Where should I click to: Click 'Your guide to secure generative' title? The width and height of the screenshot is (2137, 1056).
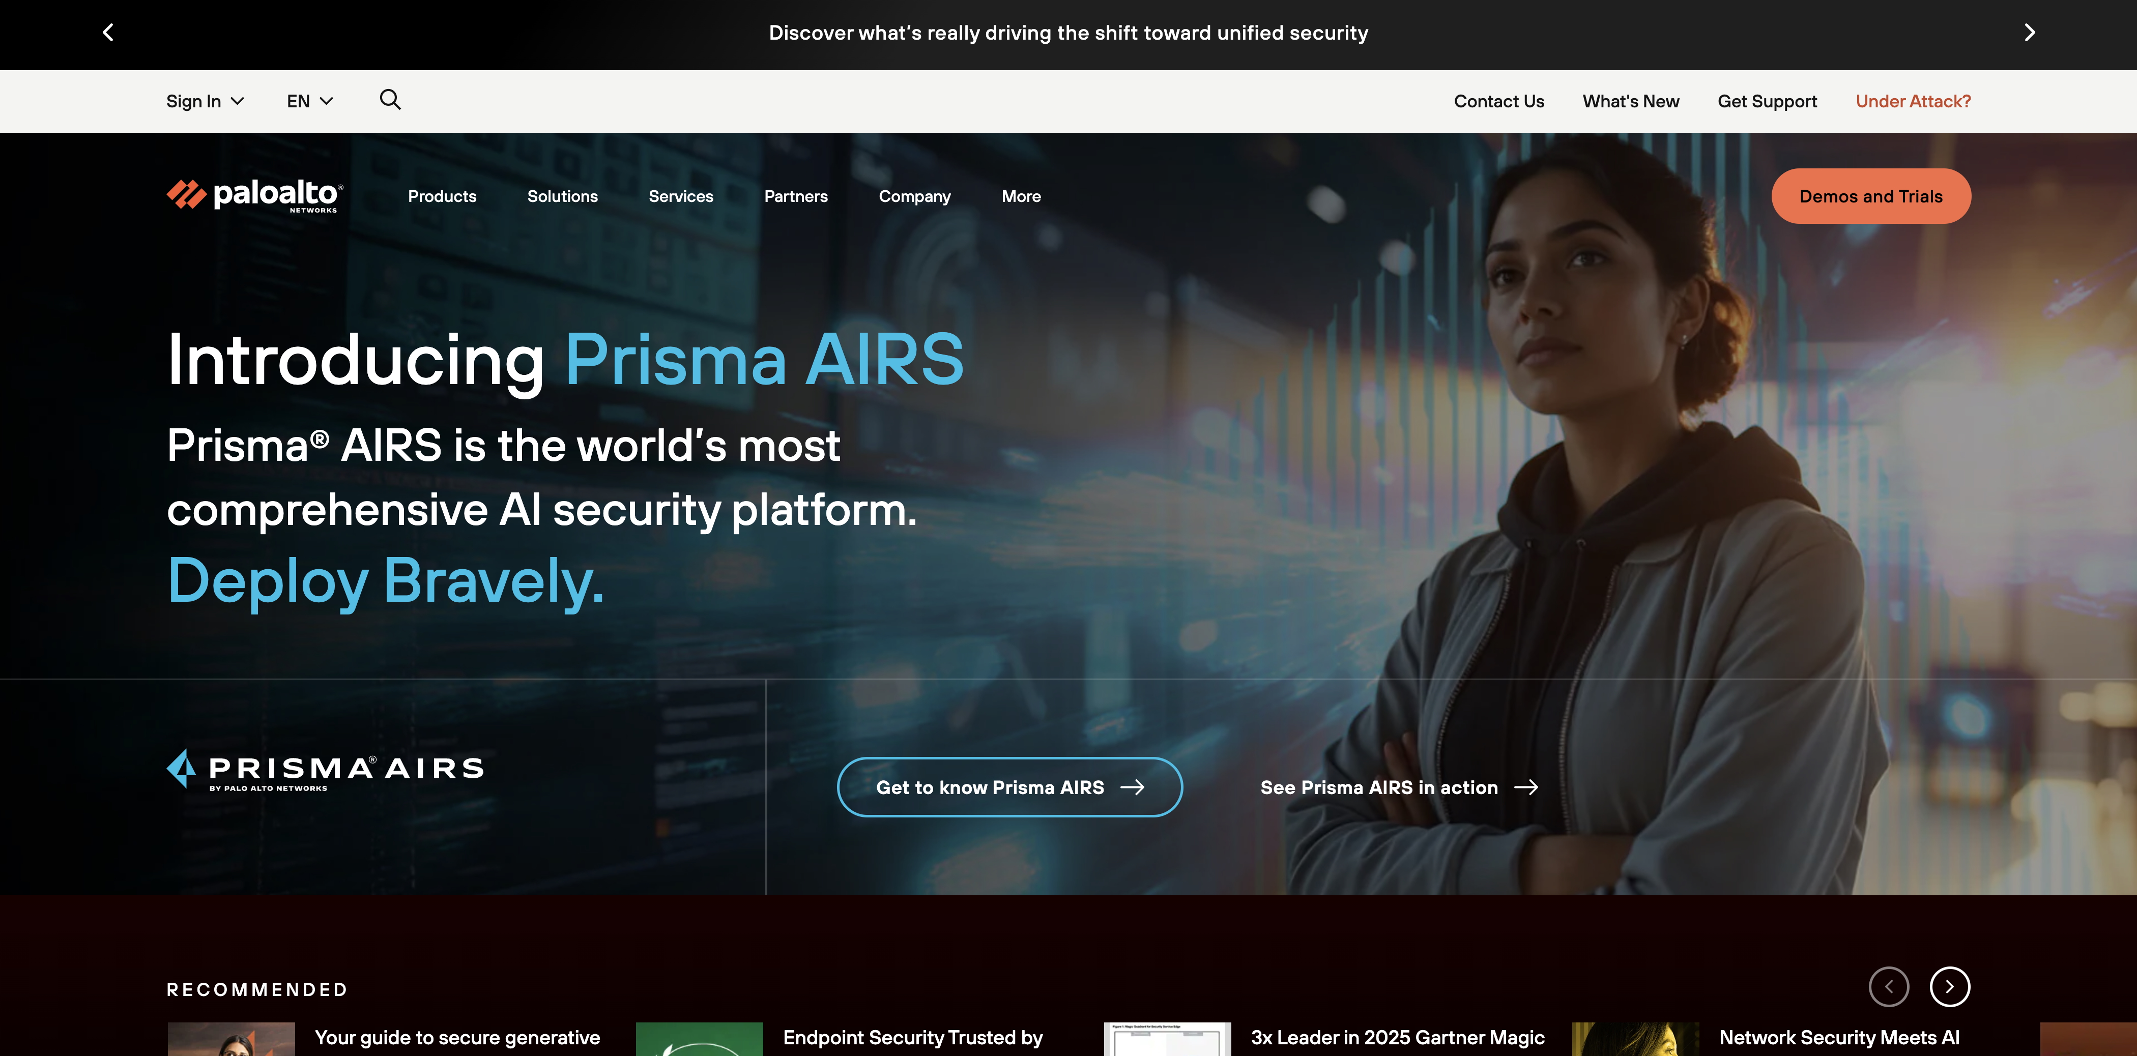[457, 1038]
